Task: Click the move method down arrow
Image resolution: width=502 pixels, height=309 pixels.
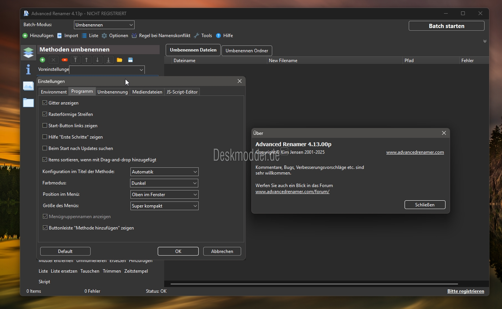Action: (x=97, y=60)
